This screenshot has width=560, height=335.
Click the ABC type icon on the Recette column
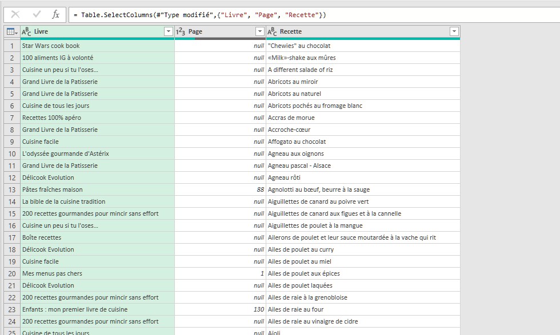coord(272,31)
